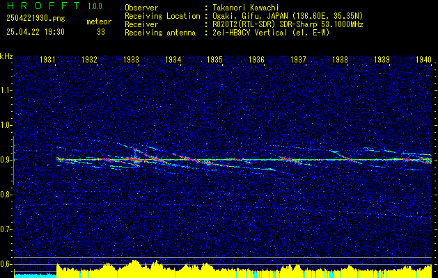Click the date stamp 25.04.22 19:30
The height and width of the screenshot is (278, 438).
(x=36, y=32)
